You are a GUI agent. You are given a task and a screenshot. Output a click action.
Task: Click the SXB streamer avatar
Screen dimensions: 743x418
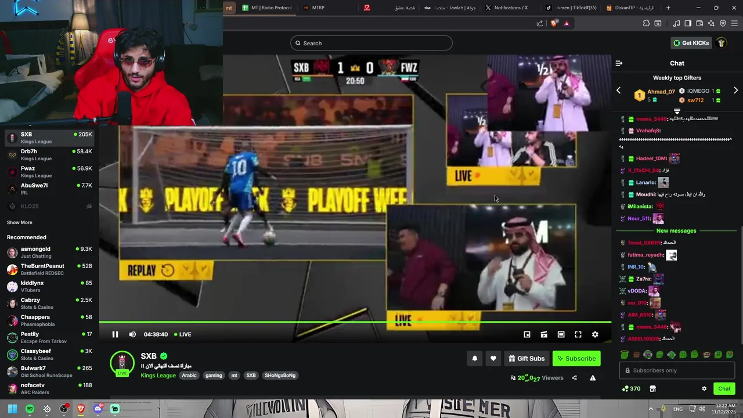(x=122, y=363)
